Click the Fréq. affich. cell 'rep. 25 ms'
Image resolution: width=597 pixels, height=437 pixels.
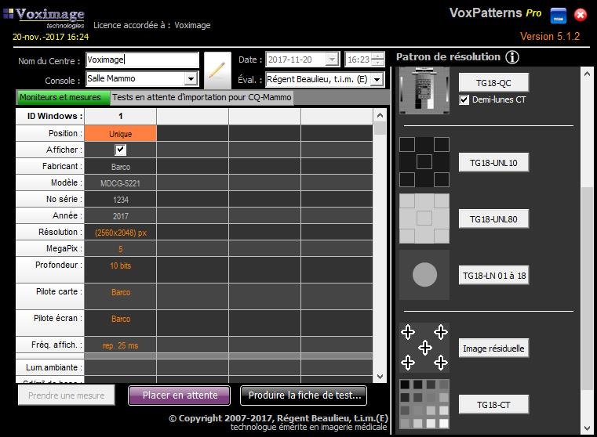coord(120,345)
